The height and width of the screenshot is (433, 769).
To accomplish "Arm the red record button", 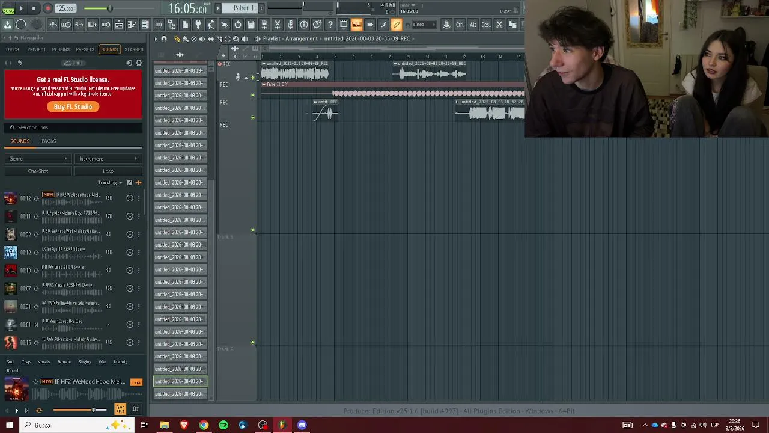I will click(47, 8).
